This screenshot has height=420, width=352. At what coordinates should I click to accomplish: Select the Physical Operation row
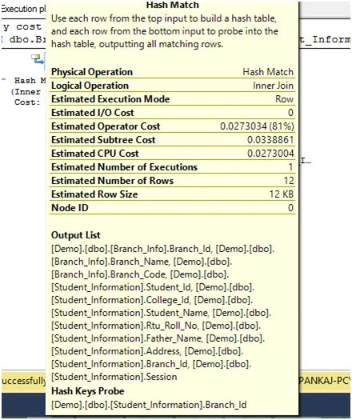click(173, 72)
